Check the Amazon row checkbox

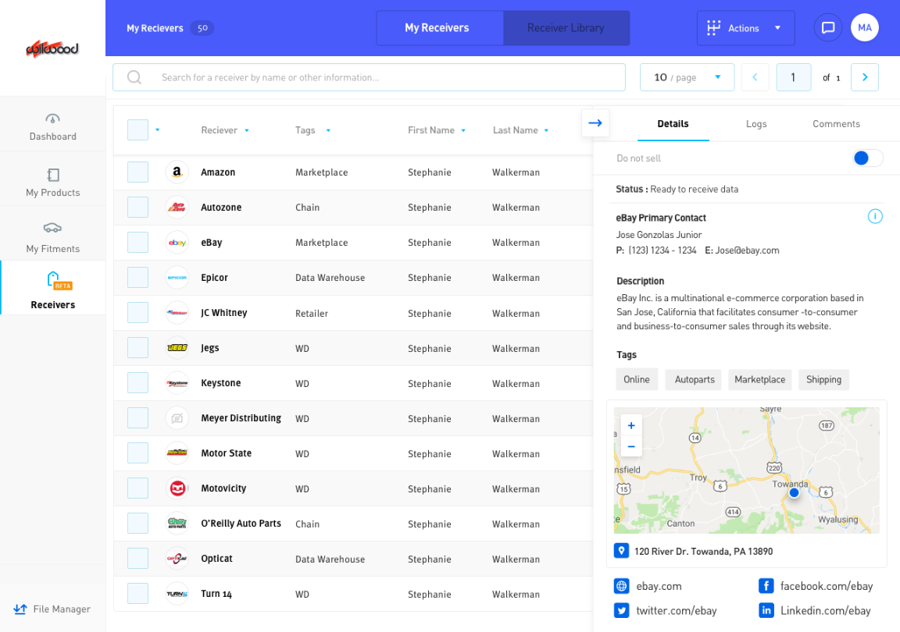(137, 172)
